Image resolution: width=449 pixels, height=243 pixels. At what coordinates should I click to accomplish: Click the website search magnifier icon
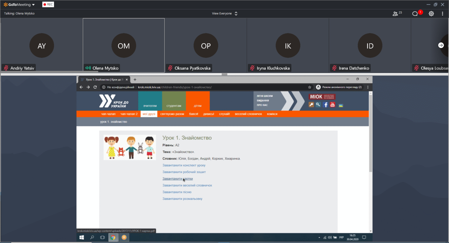coord(318,105)
